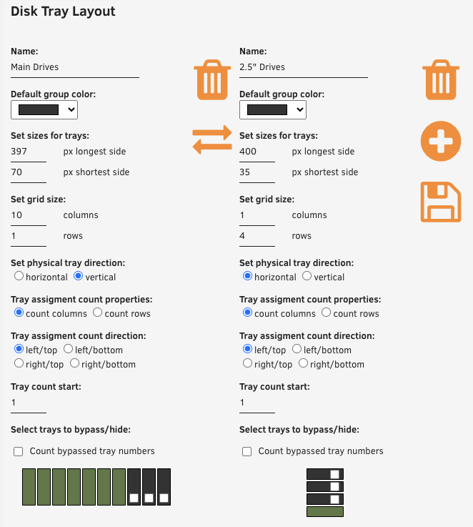The width and height of the screenshot is (473, 527).
Task: Select right/bottom count direction for 2.5" Drives
Action: [303, 363]
